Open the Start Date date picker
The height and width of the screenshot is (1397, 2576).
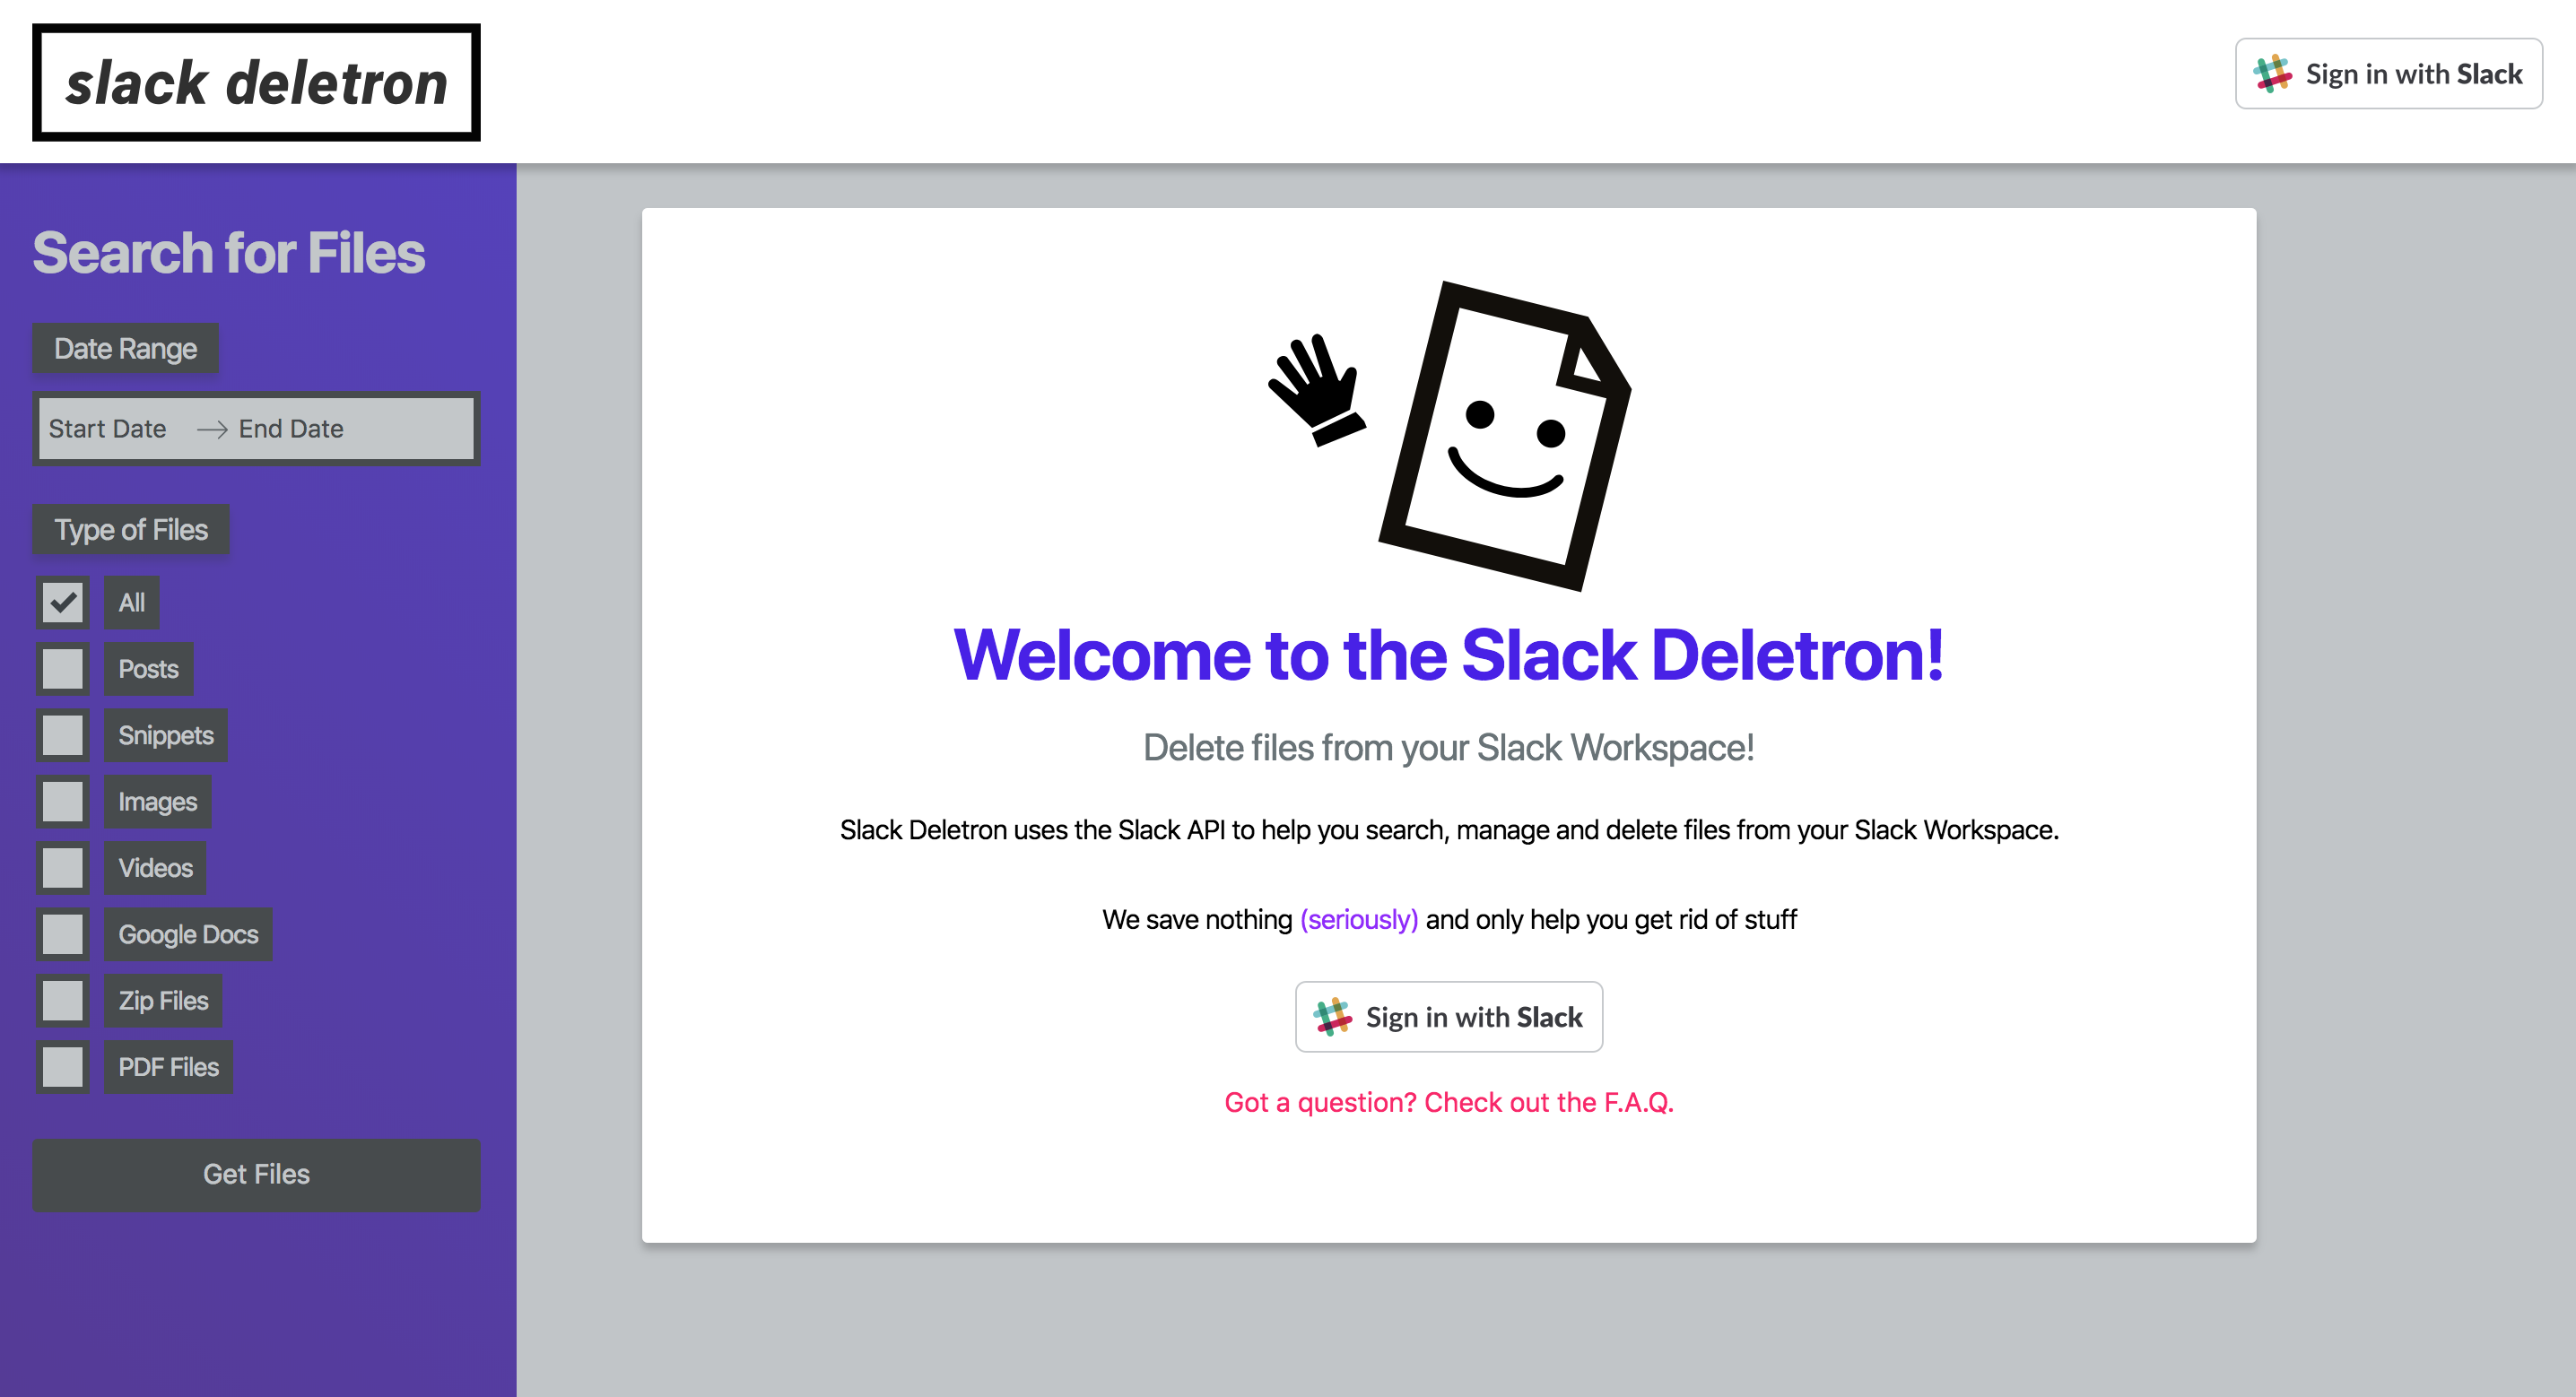tap(107, 427)
